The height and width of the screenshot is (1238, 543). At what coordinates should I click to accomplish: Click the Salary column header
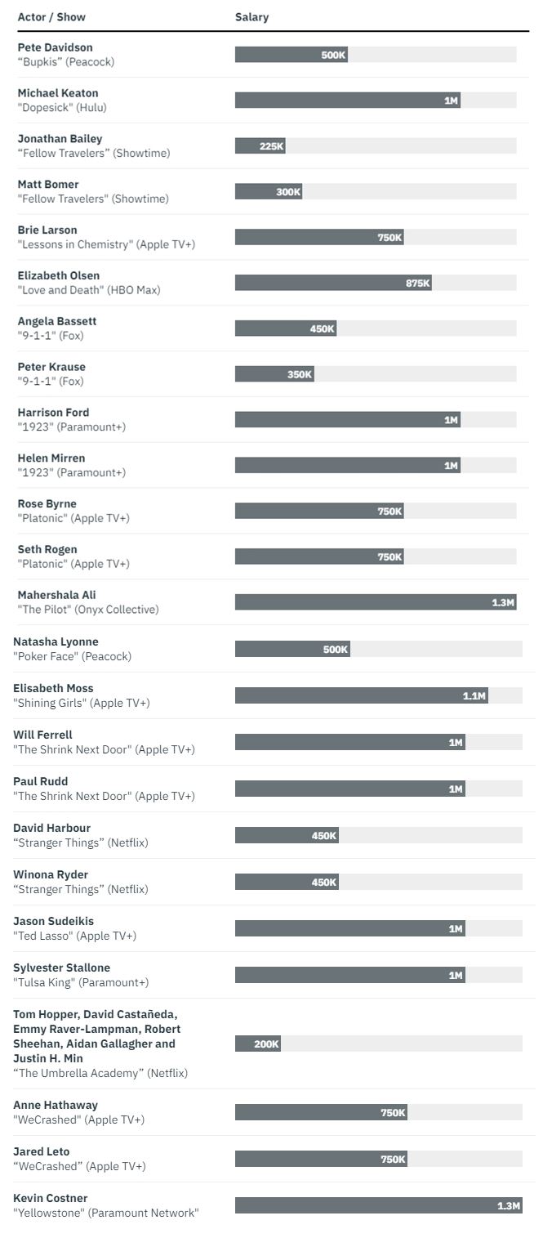(251, 17)
